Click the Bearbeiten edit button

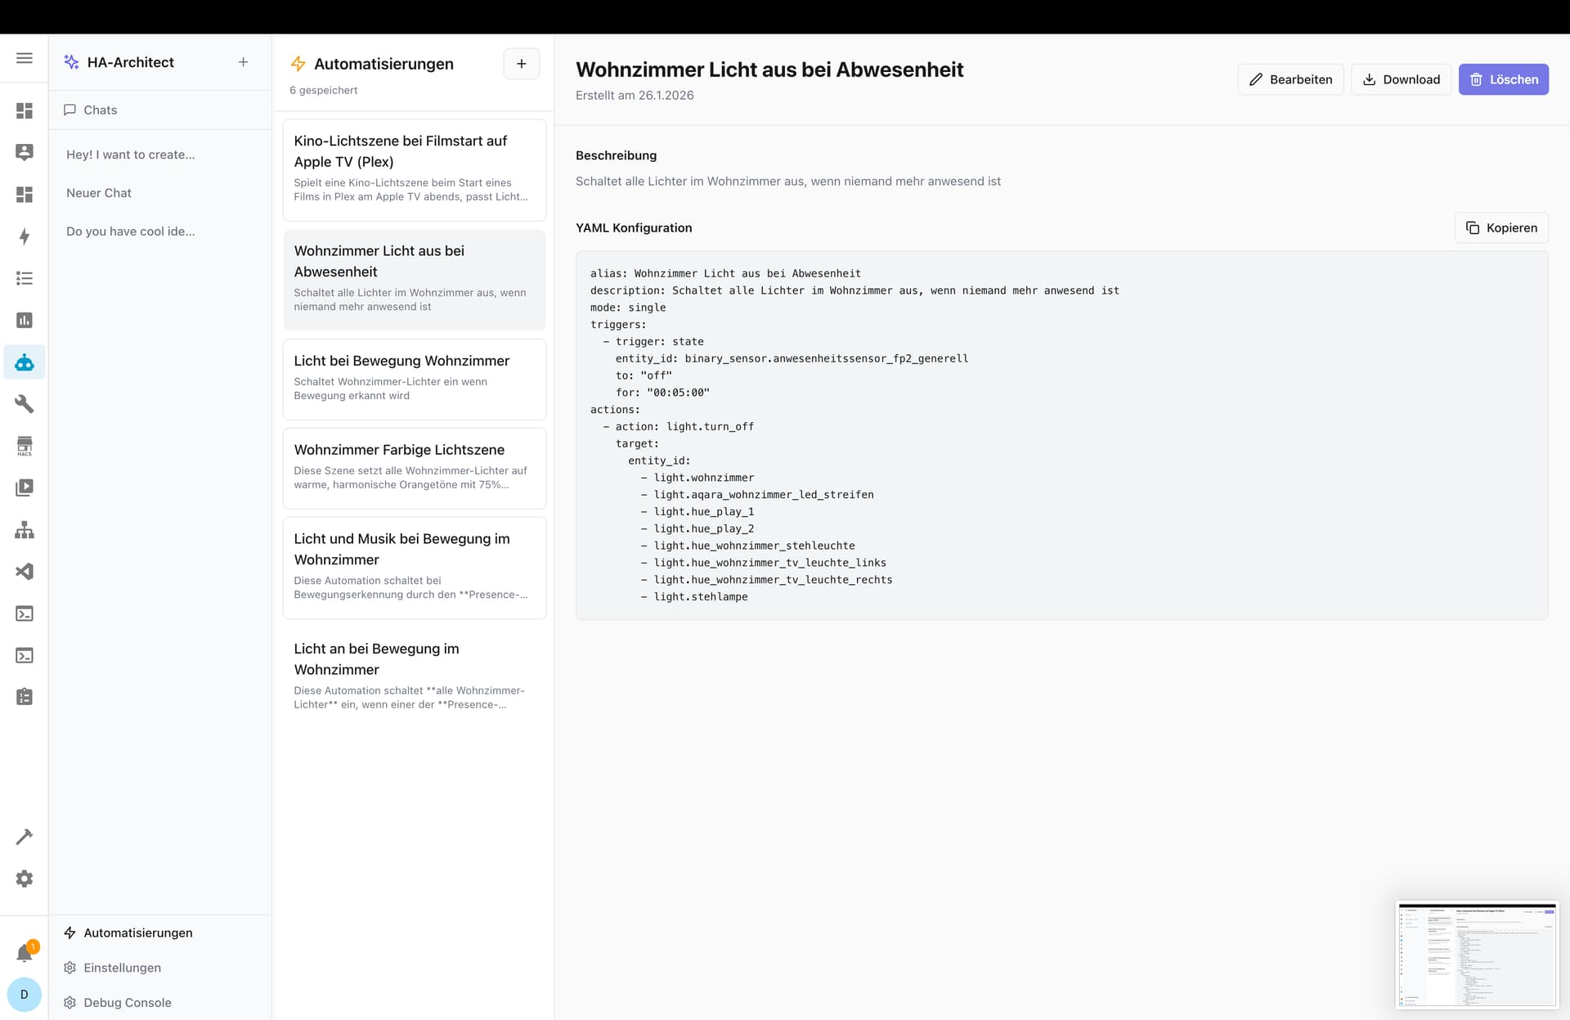point(1290,79)
